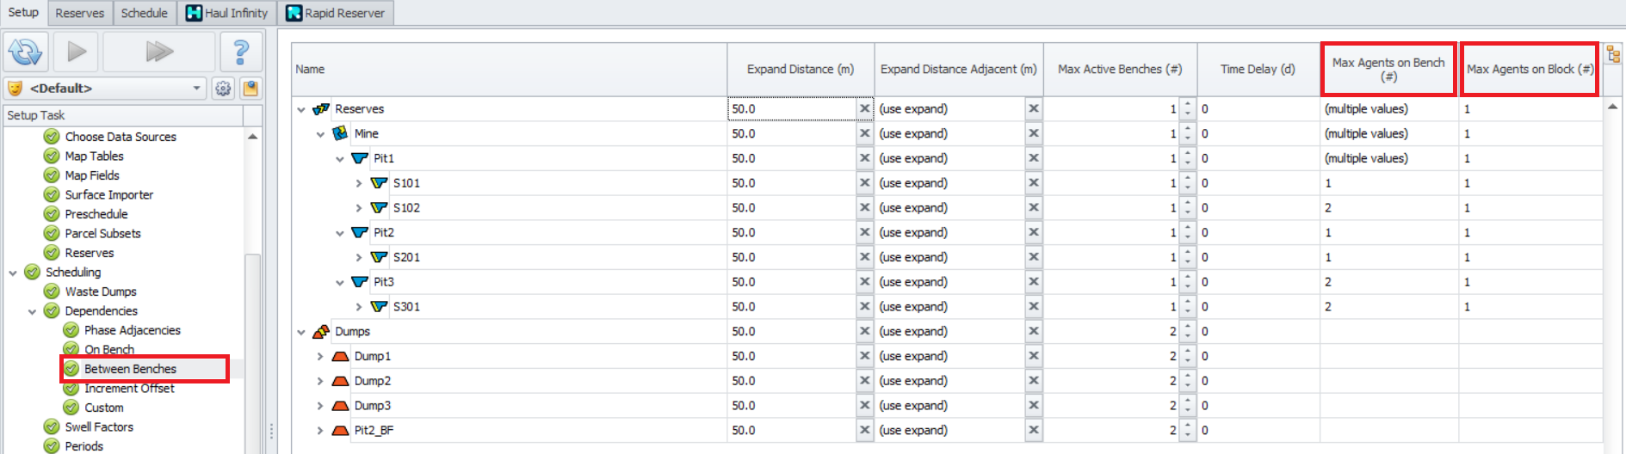Open help with the question mark icon
Screen dimensions: 1626x454
pyautogui.click(x=241, y=52)
